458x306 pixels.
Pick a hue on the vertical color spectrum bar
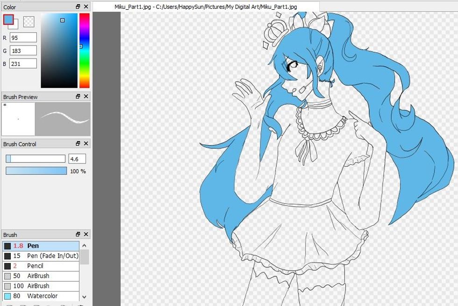coord(83,47)
